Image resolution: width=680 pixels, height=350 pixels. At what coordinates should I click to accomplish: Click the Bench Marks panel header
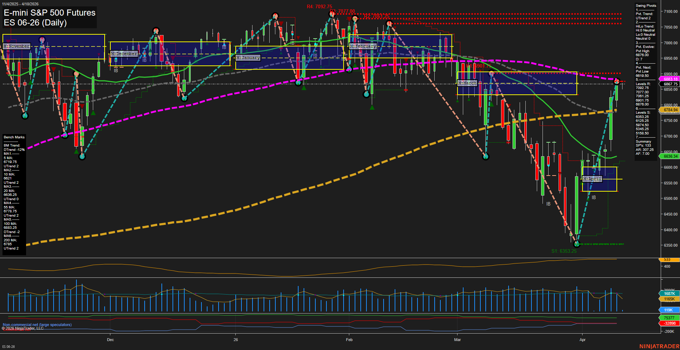click(14, 137)
